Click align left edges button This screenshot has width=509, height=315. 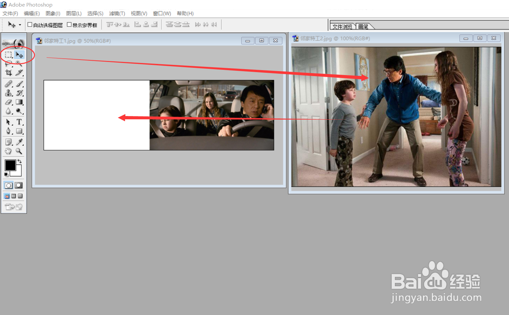coord(138,25)
